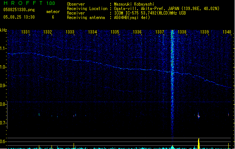Select the 05.08.25 13:30 date stamp
Viewport: 235px width, 149px height.
(x=19, y=17)
